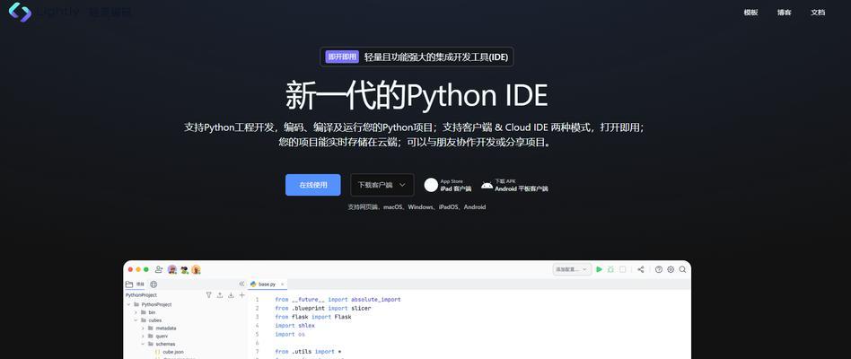Click the first collaborator avatar in IDE preview
The height and width of the screenshot is (359, 851).
tap(172, 269)
